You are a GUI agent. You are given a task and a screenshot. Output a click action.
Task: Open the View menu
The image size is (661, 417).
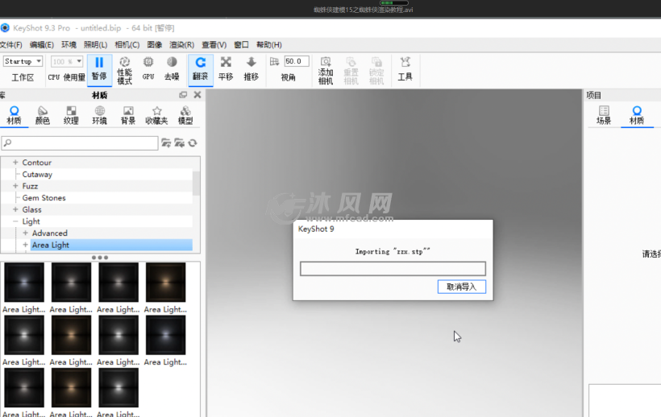pos(214,44)
